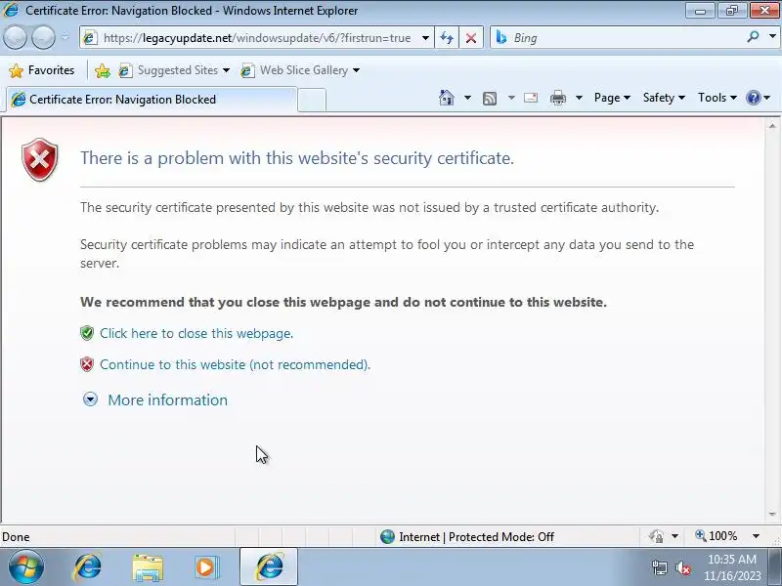Expand the address bar autocomplete dropdown
The image size is (782, 586).
click(425, 38)
